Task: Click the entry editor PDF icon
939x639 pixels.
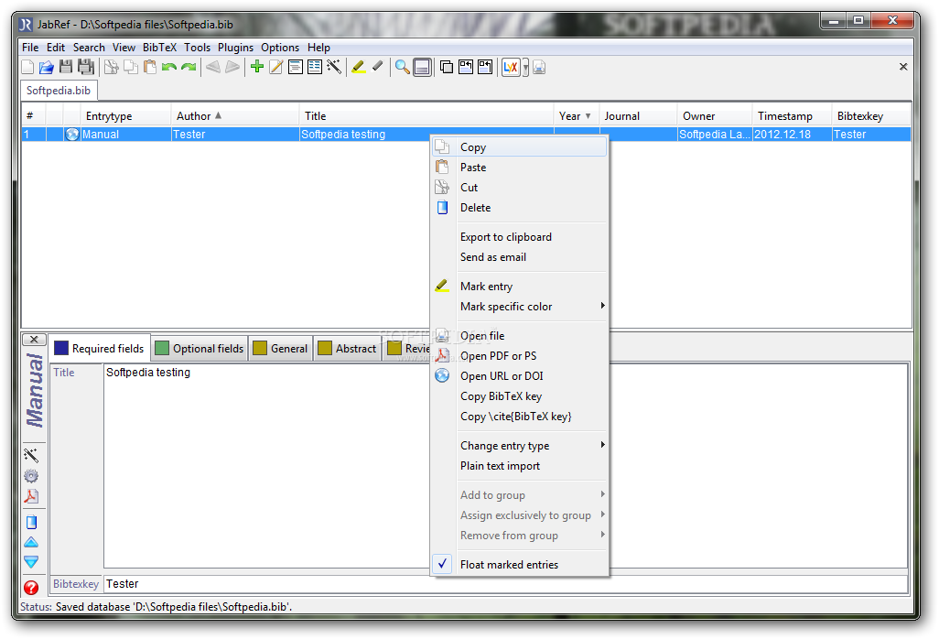Action: click(x=31, y=496)
